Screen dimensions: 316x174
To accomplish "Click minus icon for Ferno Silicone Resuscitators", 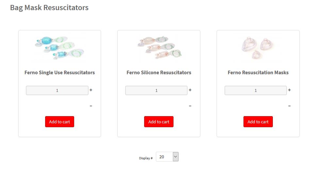I will [190, 106].
